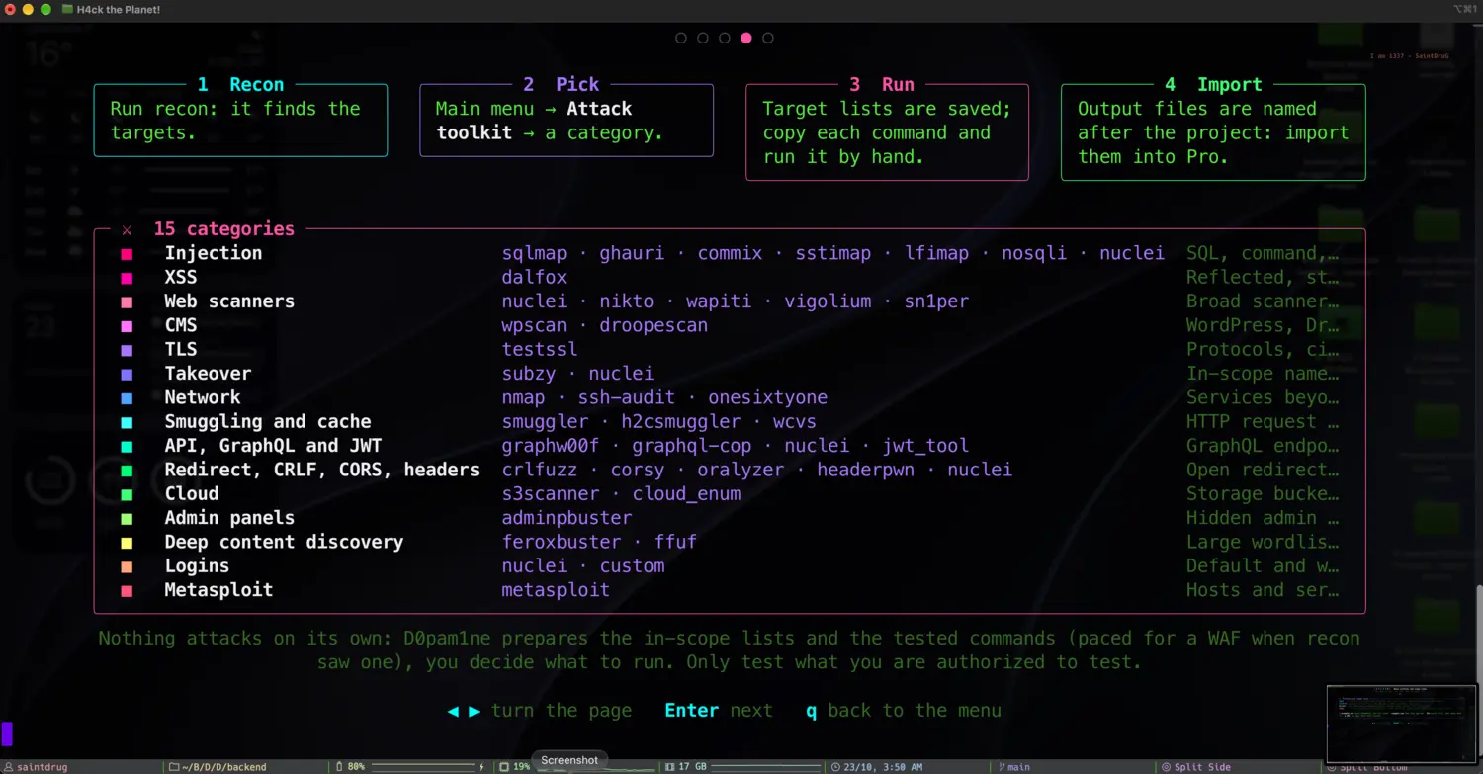The height and width of the screenshot is (774, 1483).
Task: Select the Web scanners category row
Action: (730, 301)
